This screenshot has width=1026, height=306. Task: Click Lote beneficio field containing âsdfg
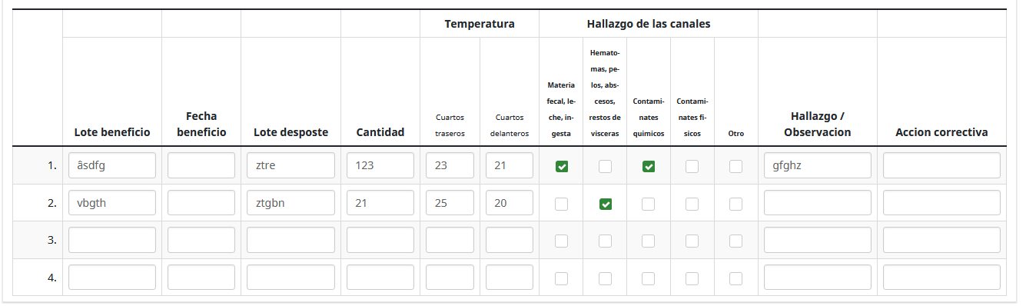tap(112, 165)
